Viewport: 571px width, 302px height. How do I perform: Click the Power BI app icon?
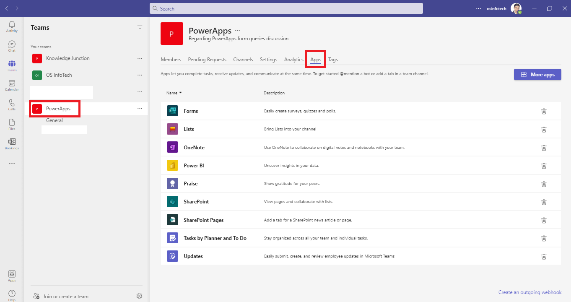coord(172,166)
